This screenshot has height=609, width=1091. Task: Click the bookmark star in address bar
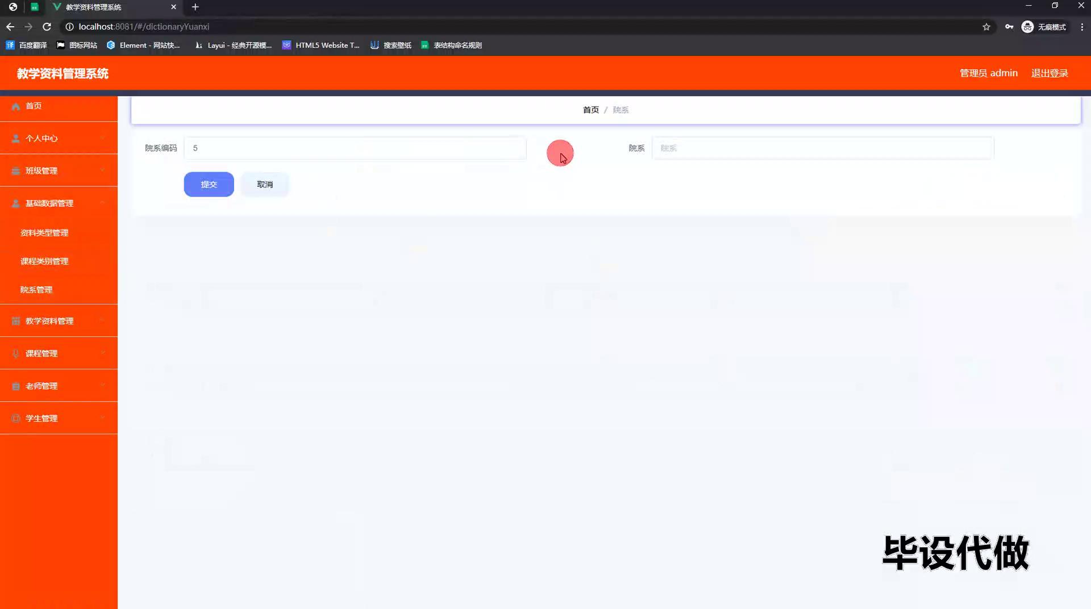[987, 27]
